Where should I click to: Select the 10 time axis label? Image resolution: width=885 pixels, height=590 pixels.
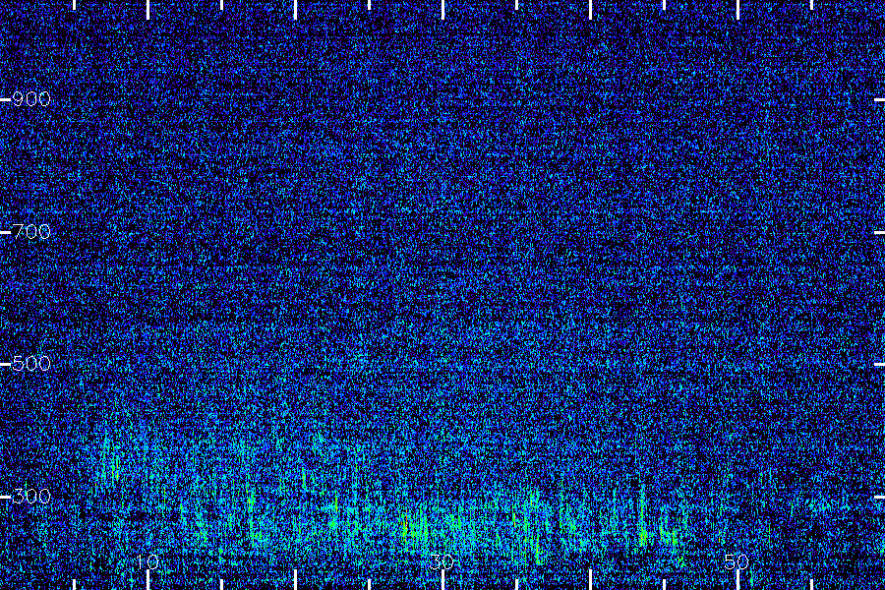(147, 561)
